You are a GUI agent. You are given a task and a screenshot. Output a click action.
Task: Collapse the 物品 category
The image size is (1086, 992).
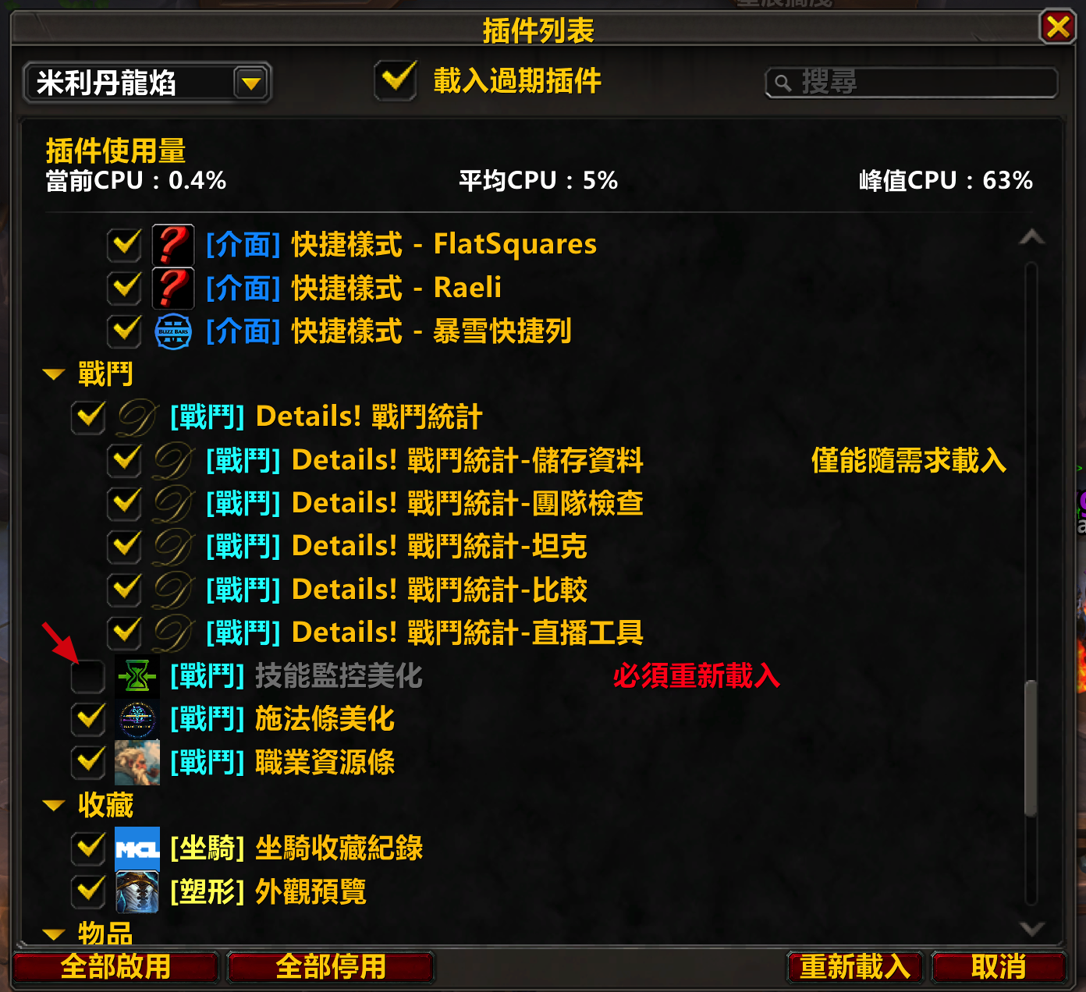(54, 934)
